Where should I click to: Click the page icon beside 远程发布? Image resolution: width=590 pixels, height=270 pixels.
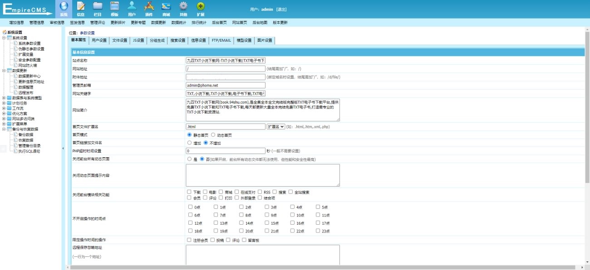15,92
